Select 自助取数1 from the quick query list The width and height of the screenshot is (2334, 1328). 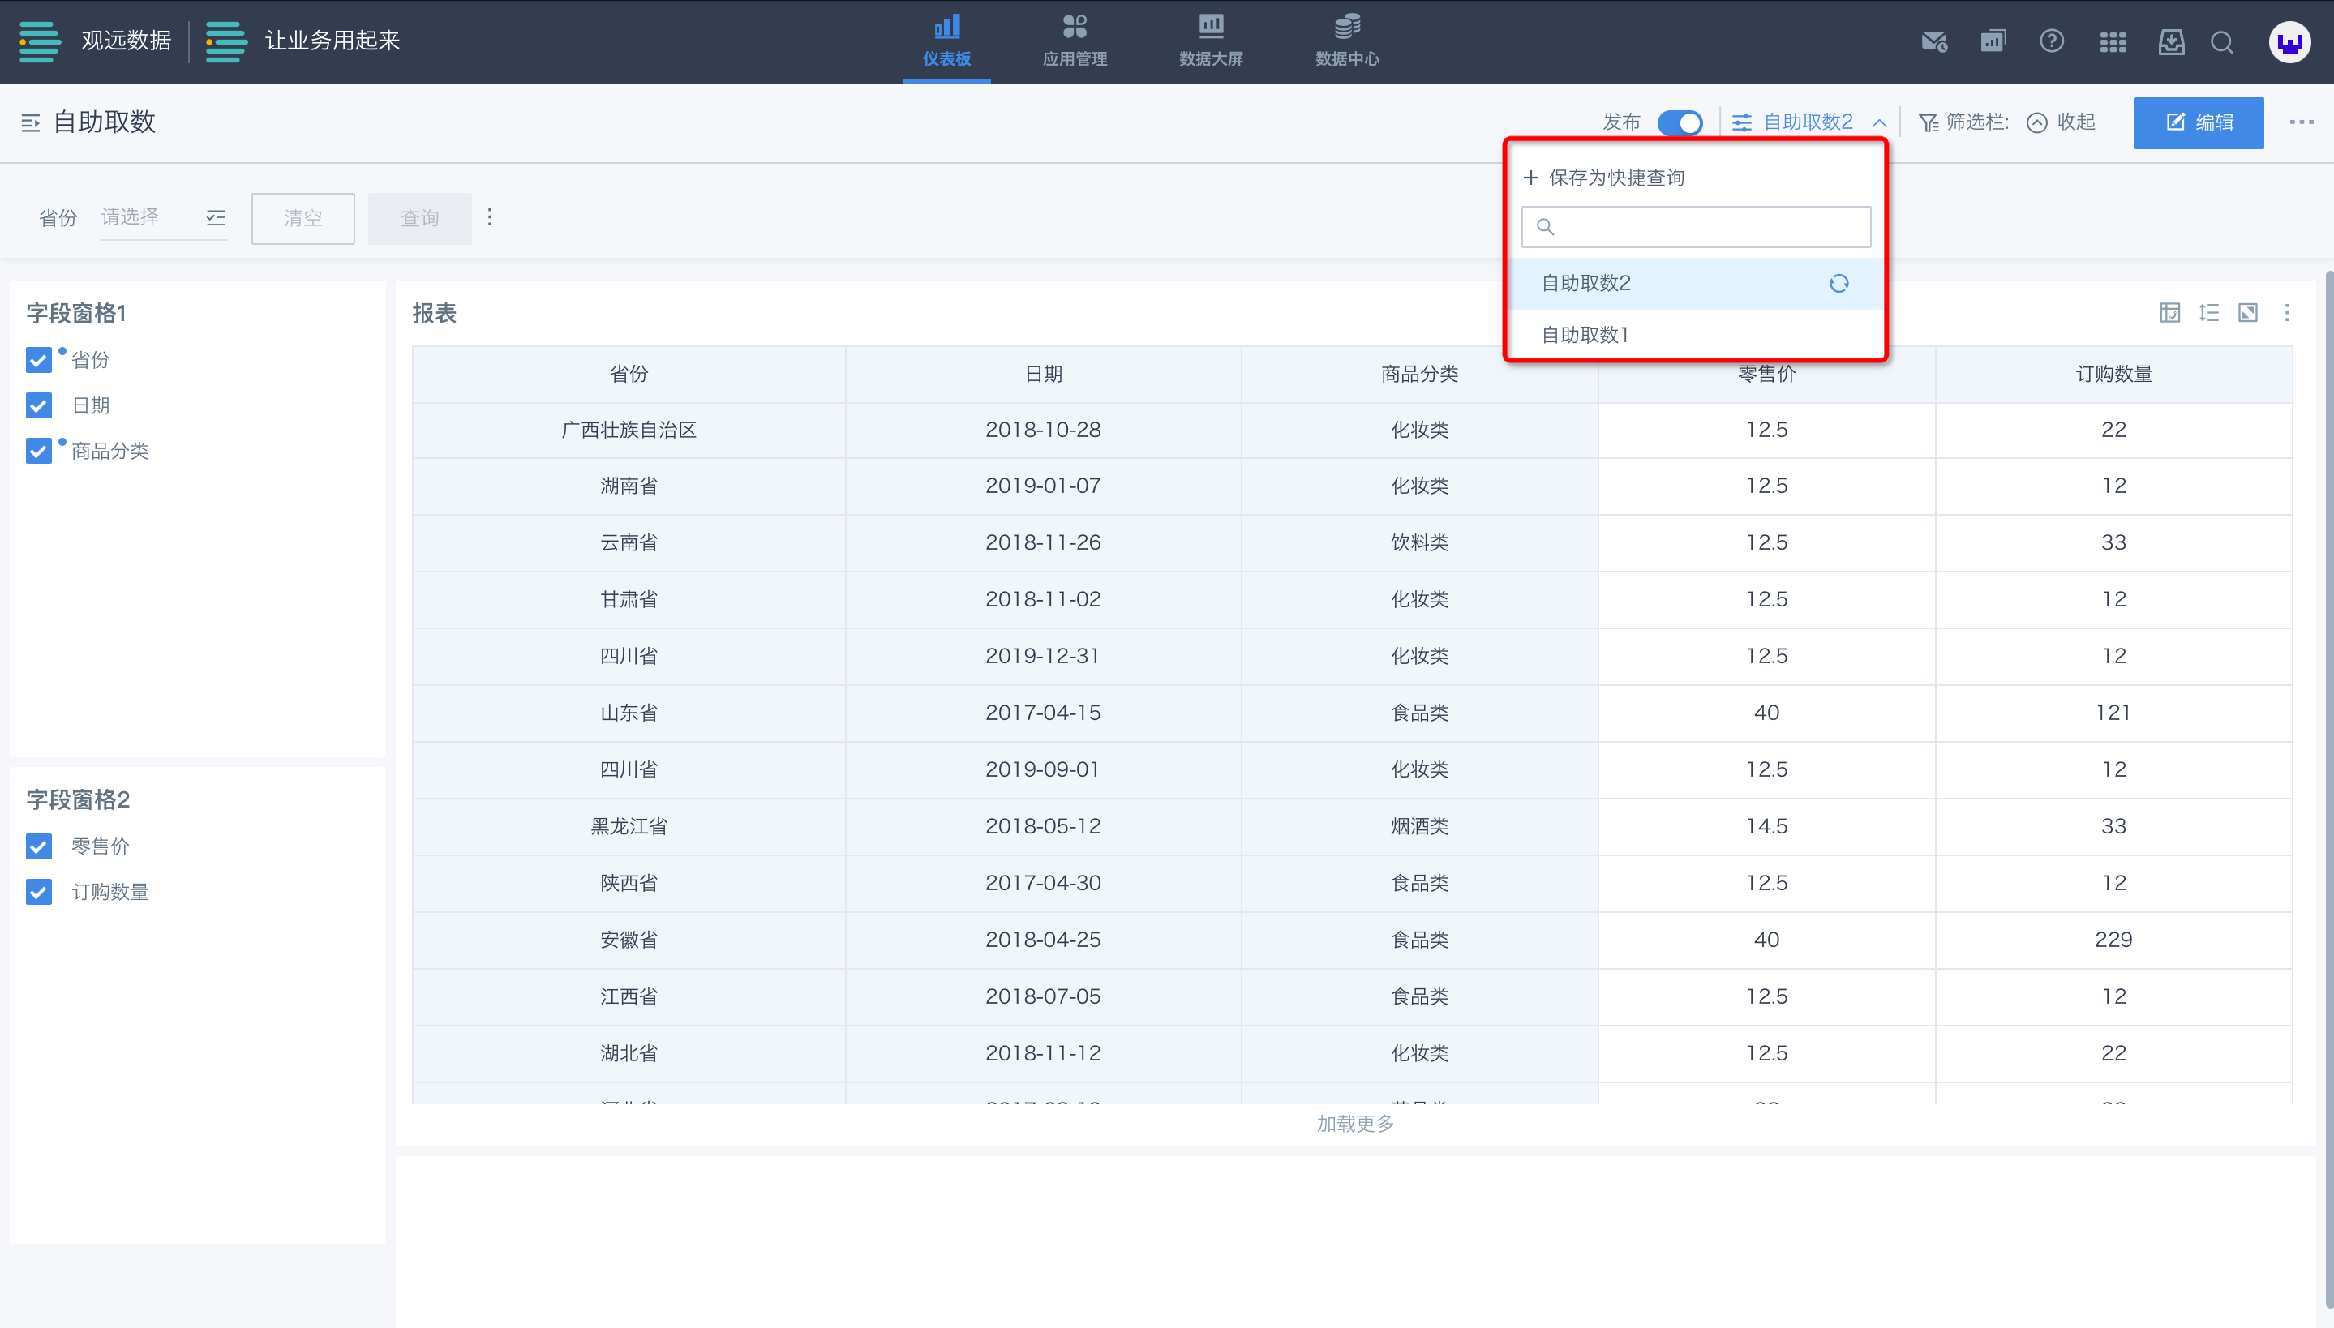[1585, 335]
